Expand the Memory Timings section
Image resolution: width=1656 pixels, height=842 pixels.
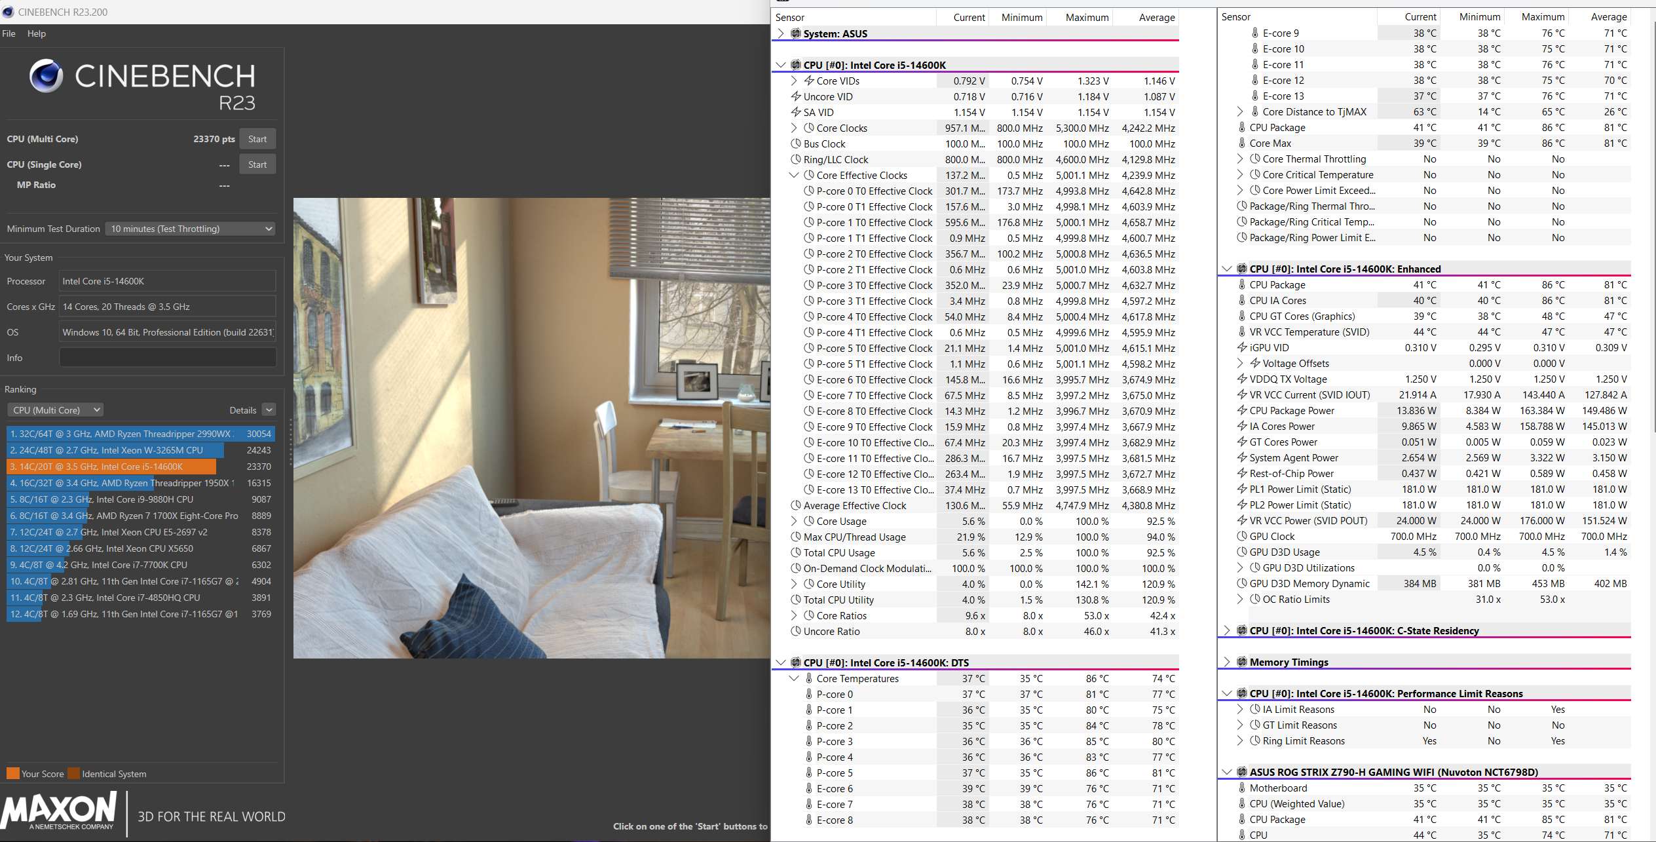1227,662
